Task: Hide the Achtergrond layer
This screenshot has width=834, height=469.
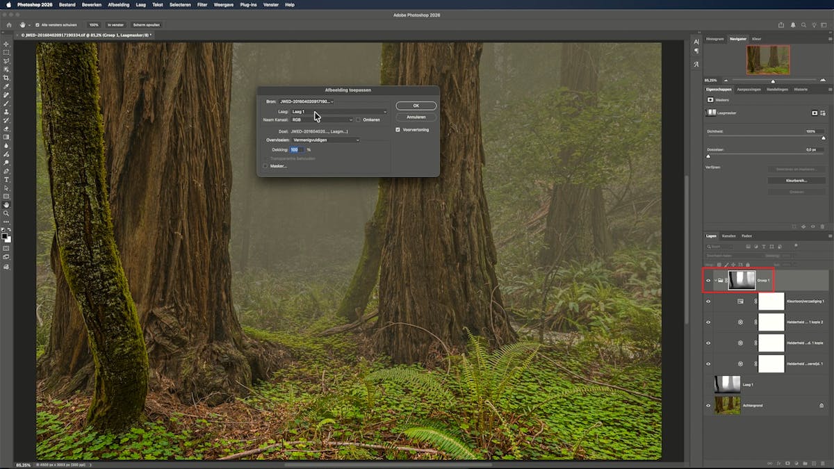Action: [708, 405]
